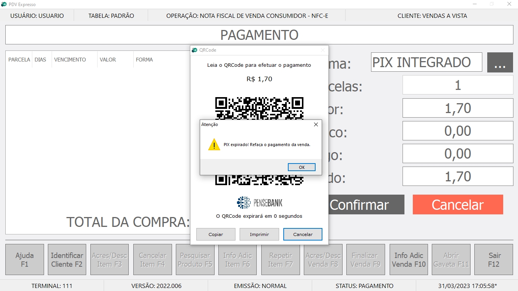Click the VALOR column header
This screenshot has width=518, height=291.
(x=108, y=60)
